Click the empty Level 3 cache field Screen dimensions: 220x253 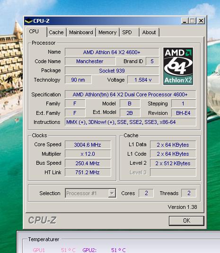click(x=173, y=172)
